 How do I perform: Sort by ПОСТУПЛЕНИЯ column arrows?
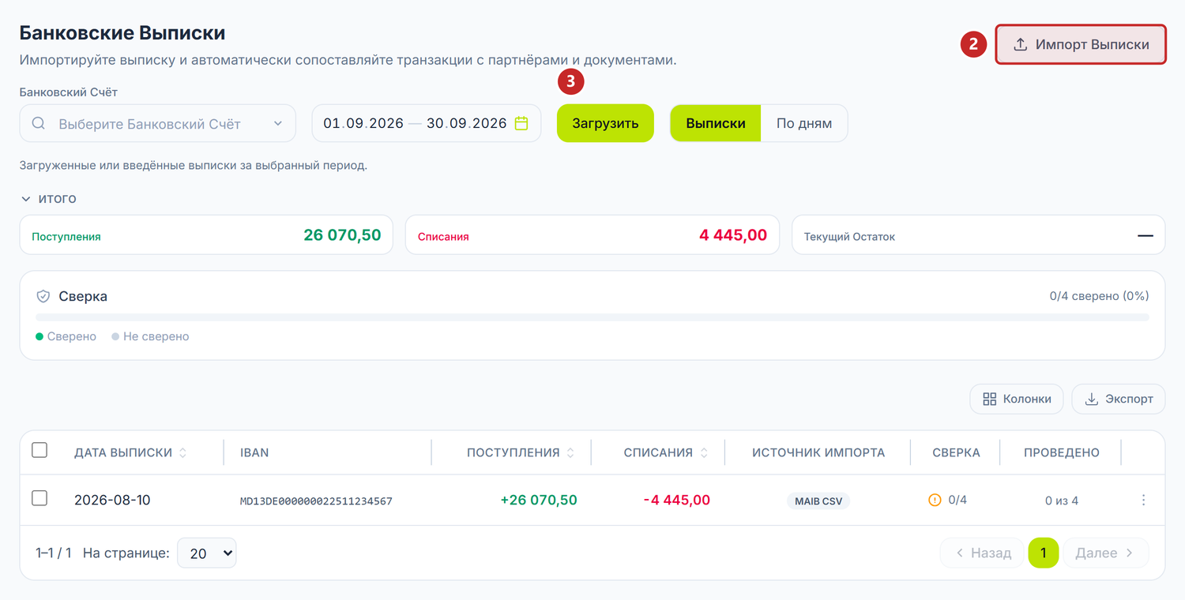tap(570, 452)
